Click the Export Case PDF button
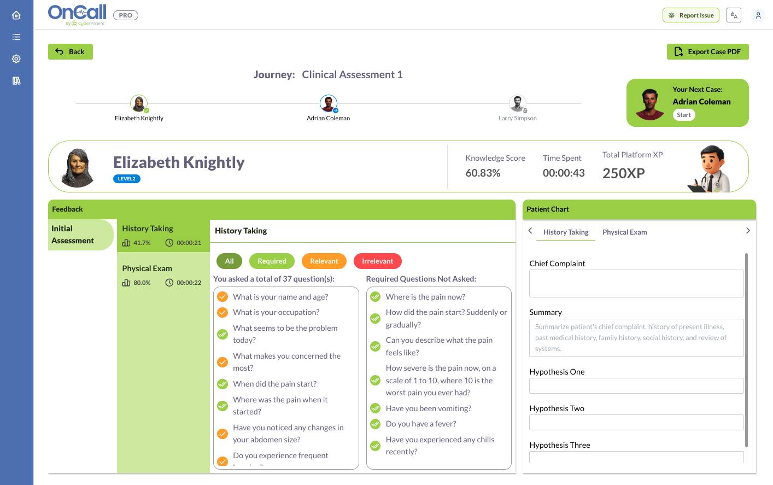This screenshot has width=773, height=485. [708, 52]
